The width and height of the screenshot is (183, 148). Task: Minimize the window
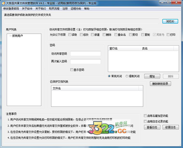[162, 2]
